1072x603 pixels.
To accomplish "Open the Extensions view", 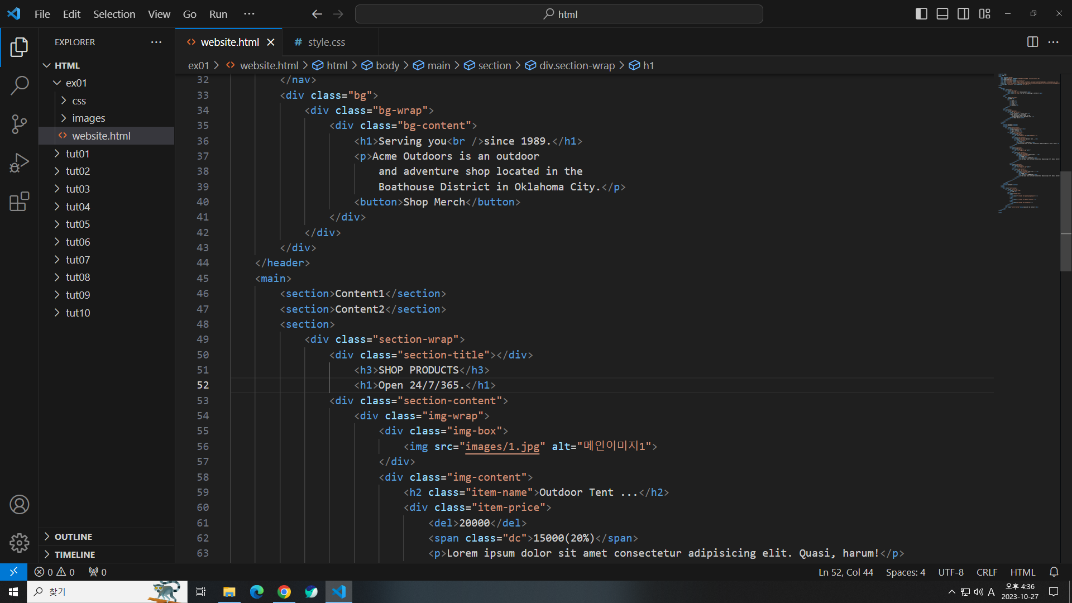I will (19, 202).
